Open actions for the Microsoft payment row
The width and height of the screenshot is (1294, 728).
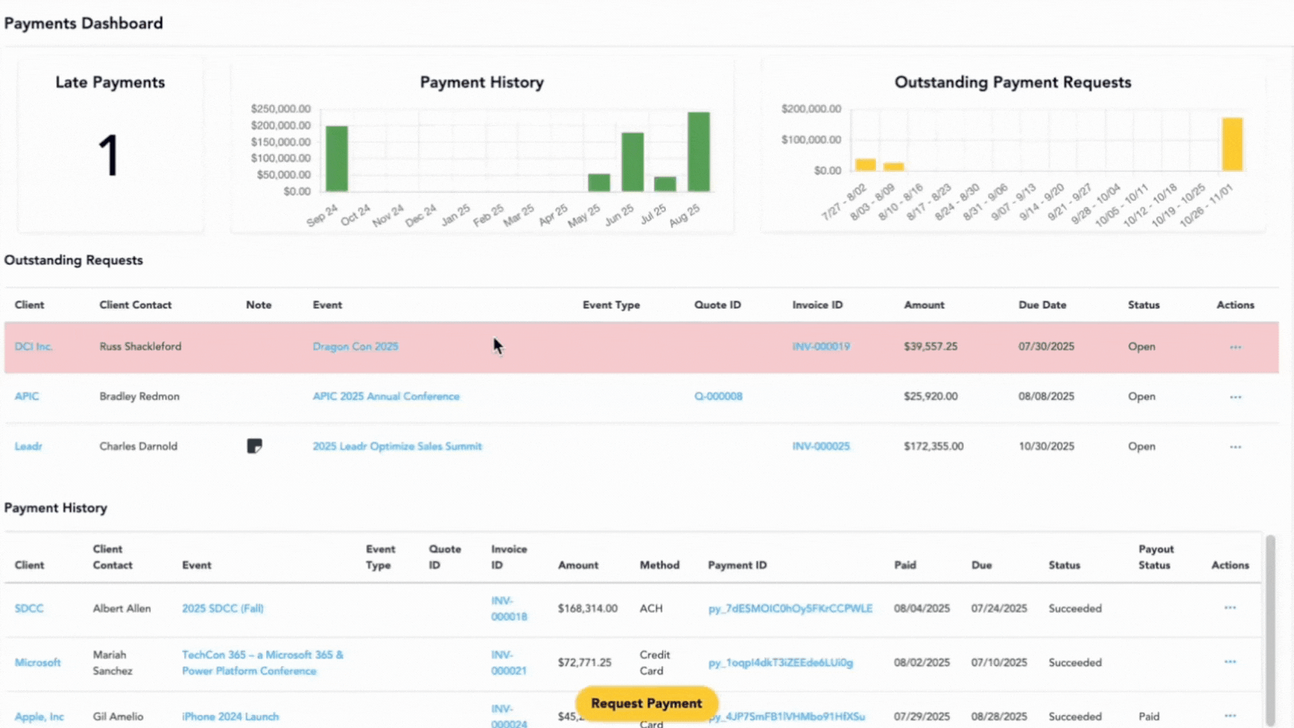coord(1229,662)
